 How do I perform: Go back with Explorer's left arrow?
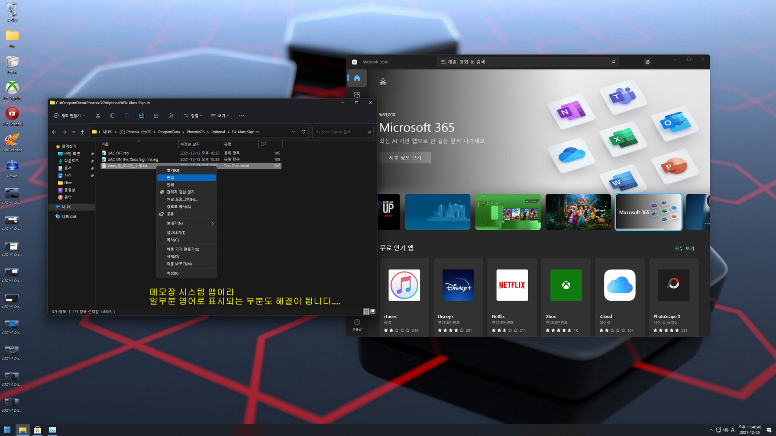coord(54,132)
